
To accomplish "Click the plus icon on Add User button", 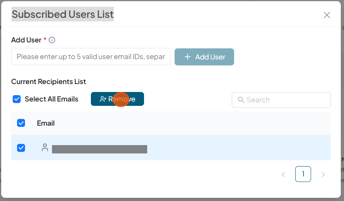I will 188,57.
